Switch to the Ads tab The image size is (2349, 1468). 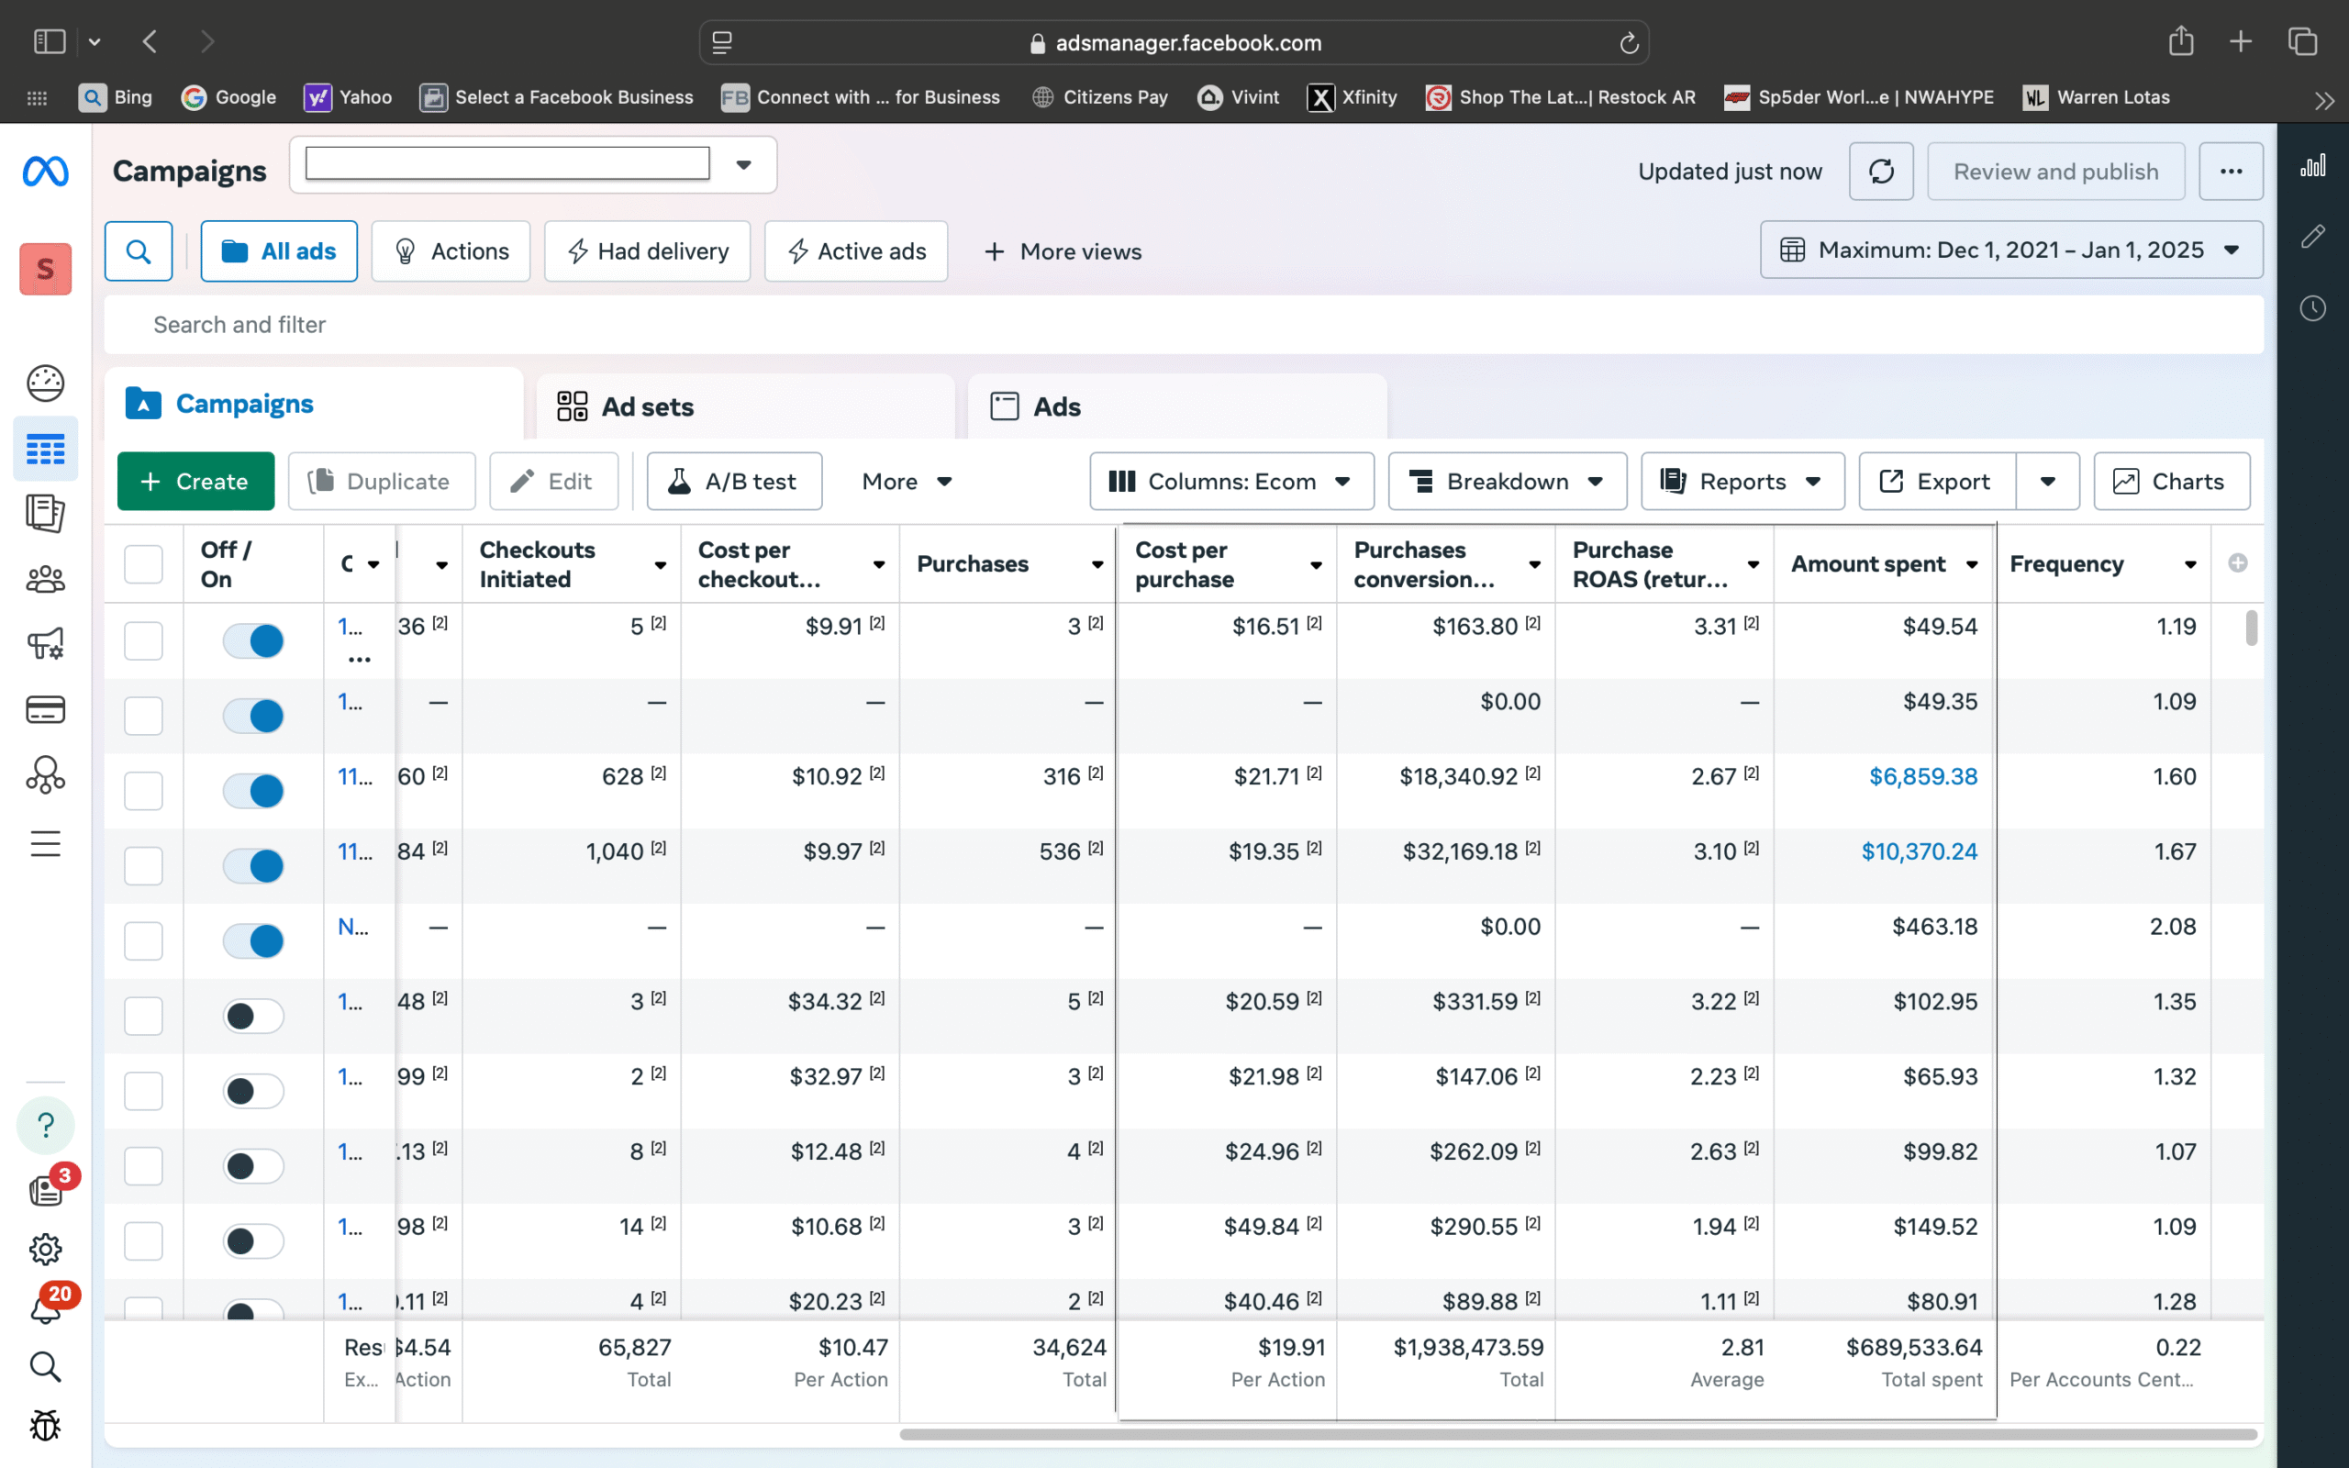click(x=1056, y=406)
